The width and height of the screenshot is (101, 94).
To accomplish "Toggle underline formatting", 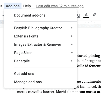I will [79, 15].
